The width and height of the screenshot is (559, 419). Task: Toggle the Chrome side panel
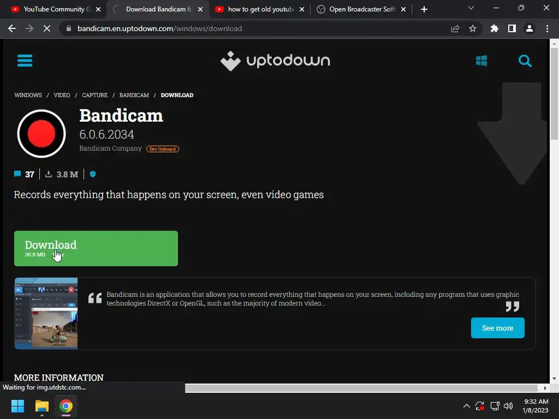click(x=512, y=28)
